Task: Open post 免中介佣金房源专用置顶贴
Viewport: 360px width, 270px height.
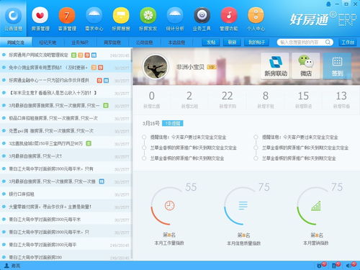Action: coord(48,68)
